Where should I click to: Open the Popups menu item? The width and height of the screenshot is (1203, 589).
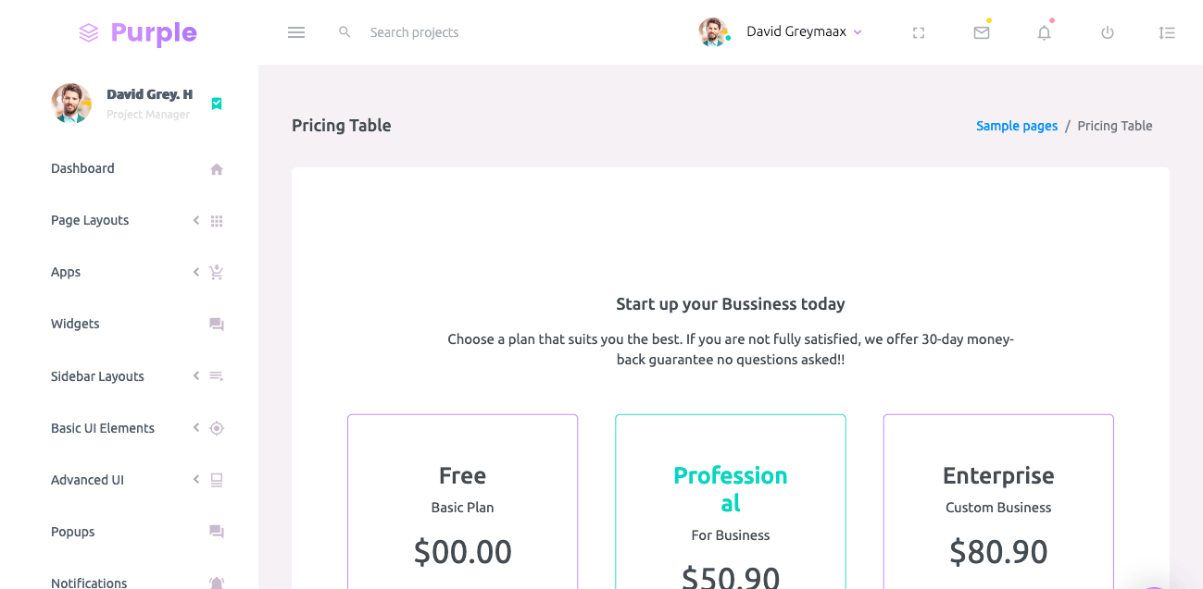click(73, 532)
